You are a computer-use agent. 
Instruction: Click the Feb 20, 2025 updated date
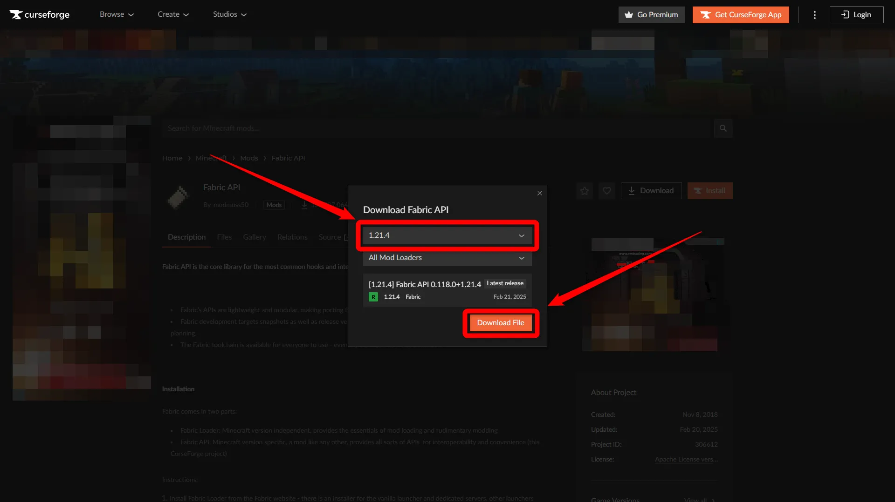click(x=698, y=430)
